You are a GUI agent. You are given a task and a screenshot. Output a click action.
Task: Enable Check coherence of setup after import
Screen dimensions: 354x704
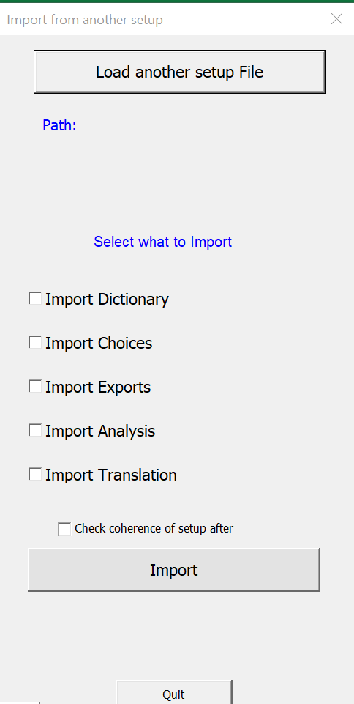(64, 529)
